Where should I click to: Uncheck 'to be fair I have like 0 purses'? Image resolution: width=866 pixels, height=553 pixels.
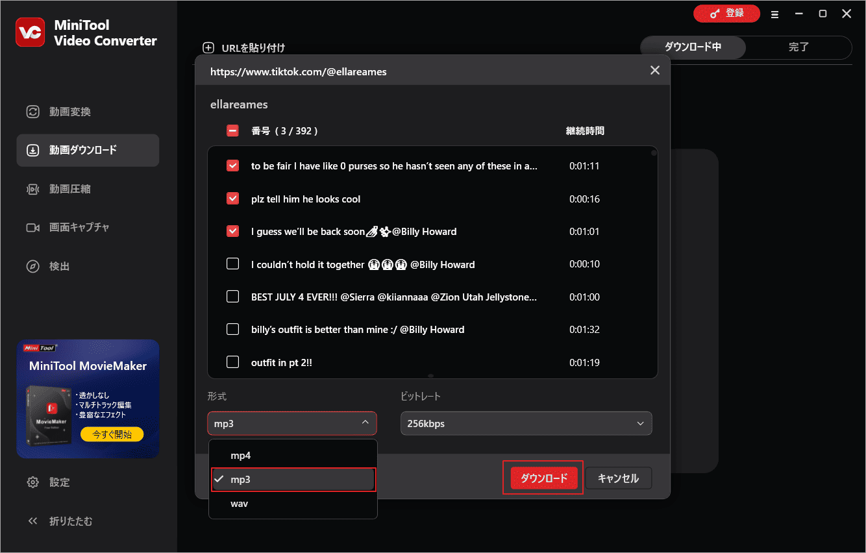click(232, 166)
